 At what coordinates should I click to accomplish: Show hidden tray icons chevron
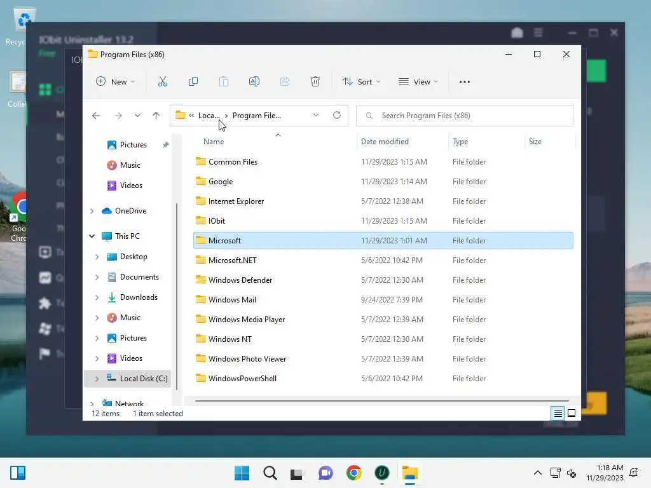coord(538,473)
